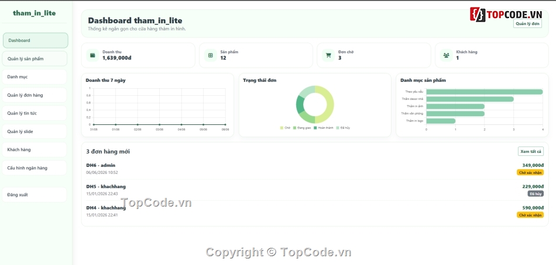
Task: Select Cấu hình ngân hàng in sidebar
Action: click(35, 168)
